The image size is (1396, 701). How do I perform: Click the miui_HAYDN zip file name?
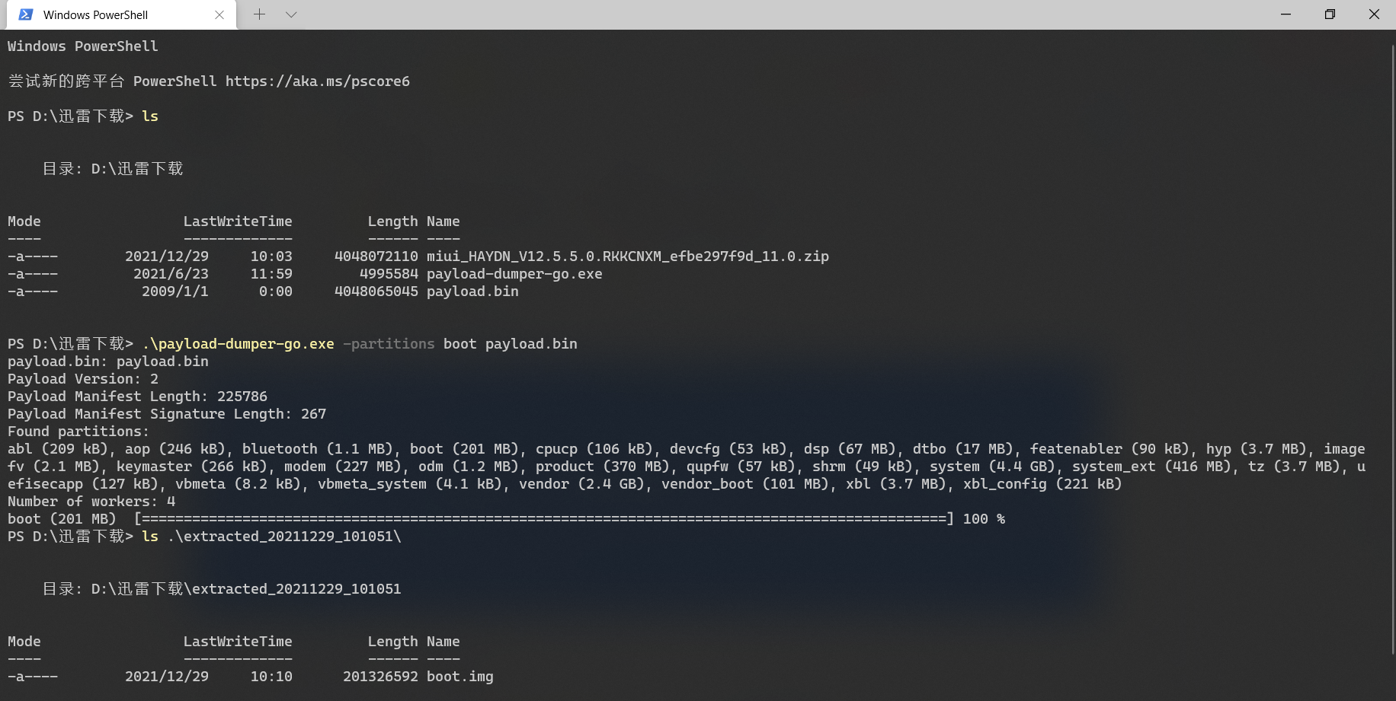(628, 257)
